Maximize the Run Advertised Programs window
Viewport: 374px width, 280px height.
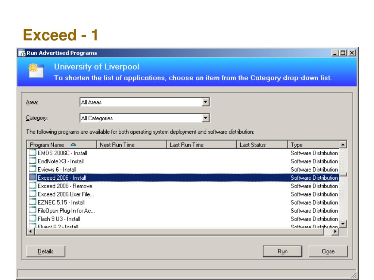pos(343,53)
